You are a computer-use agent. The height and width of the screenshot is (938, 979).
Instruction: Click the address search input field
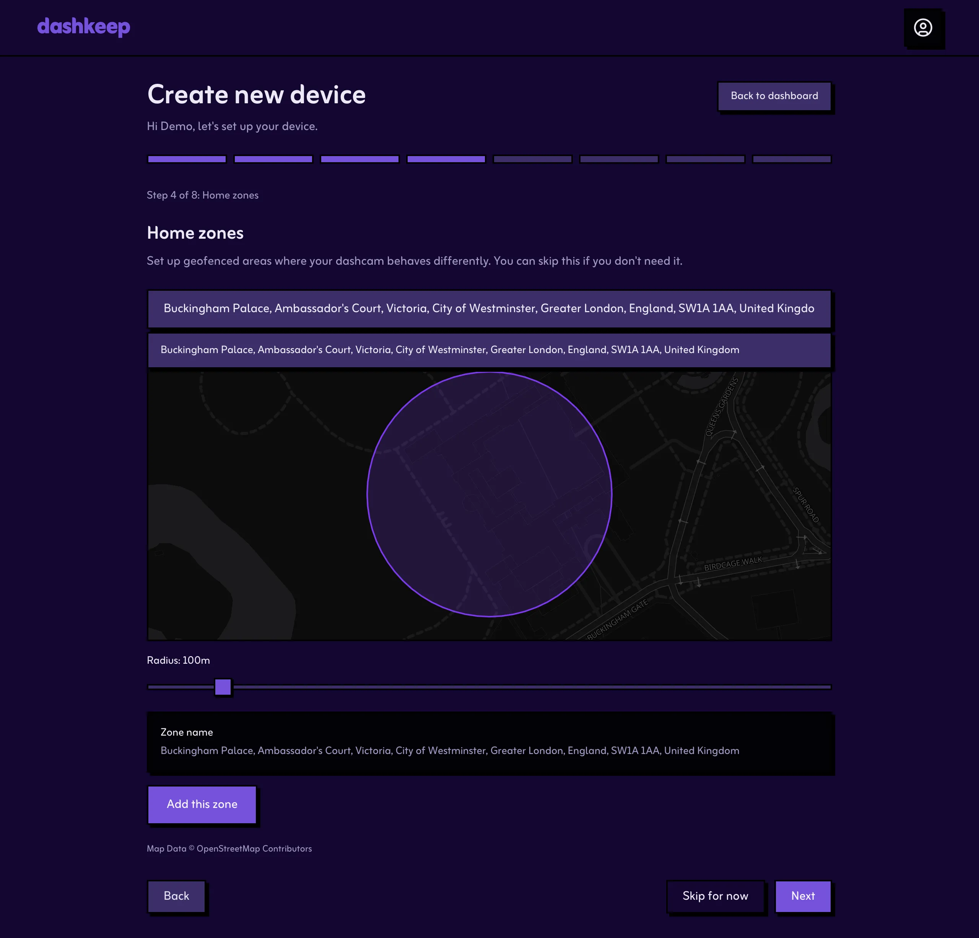point(489,309)
